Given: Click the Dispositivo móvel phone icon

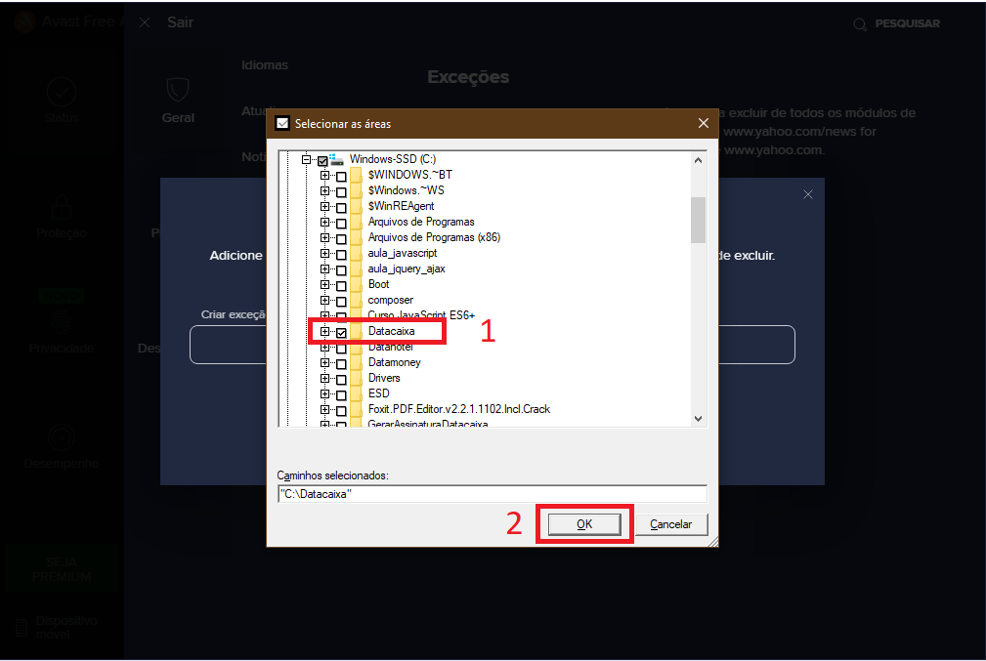Looking at the screenshot, I should pyautogui.click(x=21, y=628).
